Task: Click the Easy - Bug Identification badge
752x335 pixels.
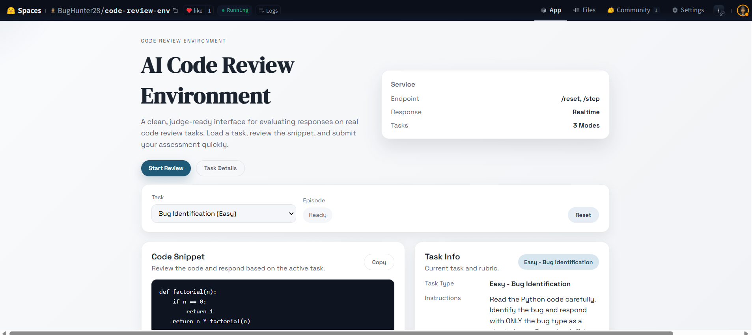Action: (558, 262)
